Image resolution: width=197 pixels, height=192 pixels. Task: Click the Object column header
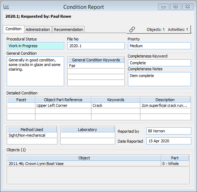click(x=84, y=158)
